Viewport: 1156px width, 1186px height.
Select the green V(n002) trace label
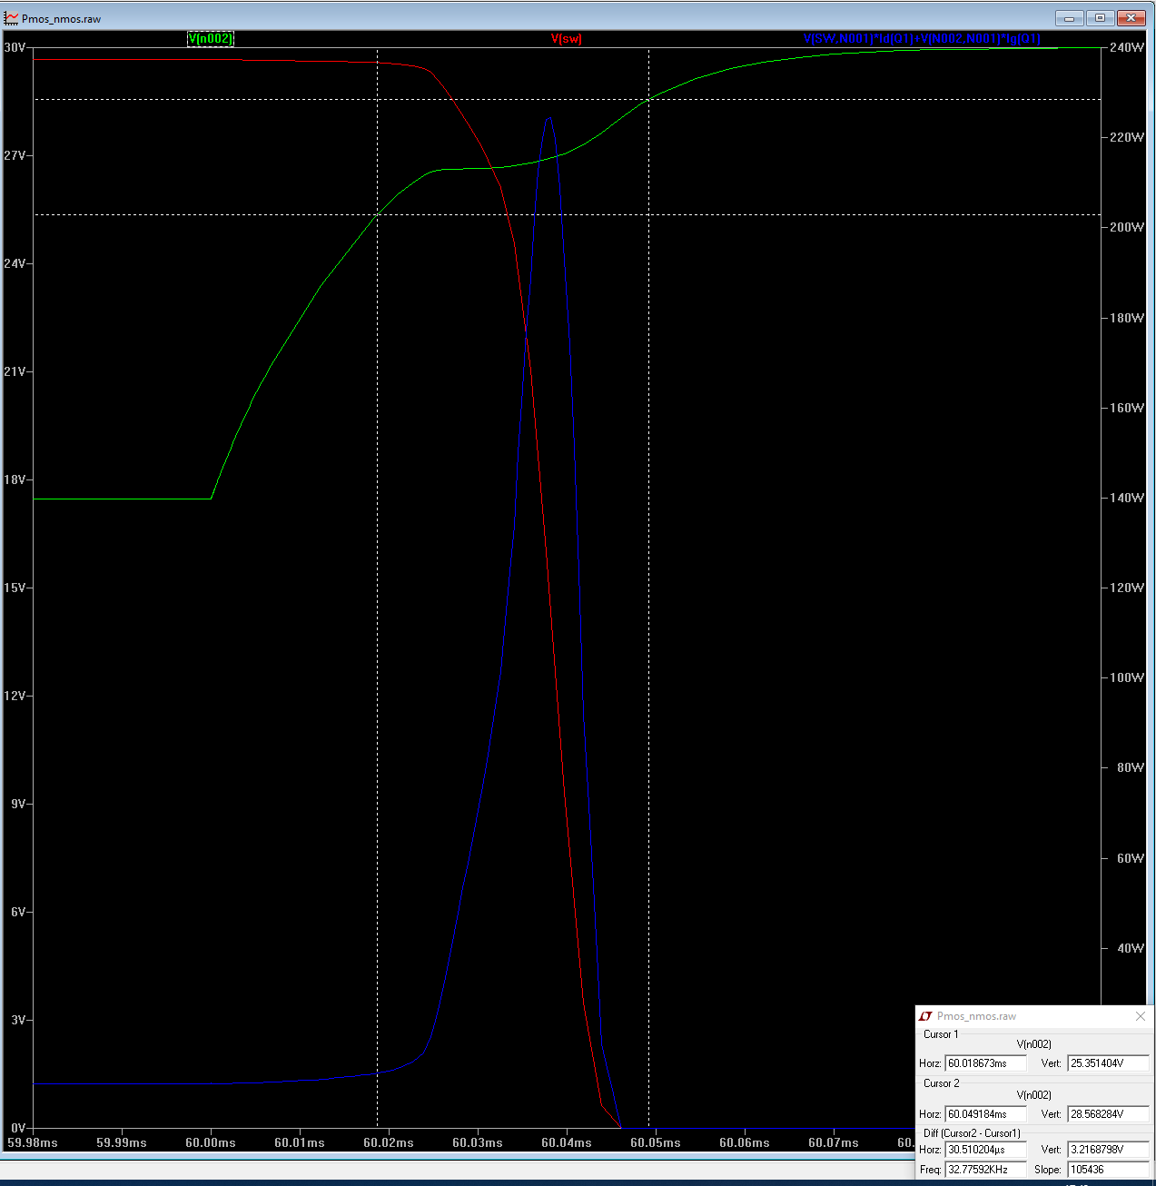click(x=210, y=39)
